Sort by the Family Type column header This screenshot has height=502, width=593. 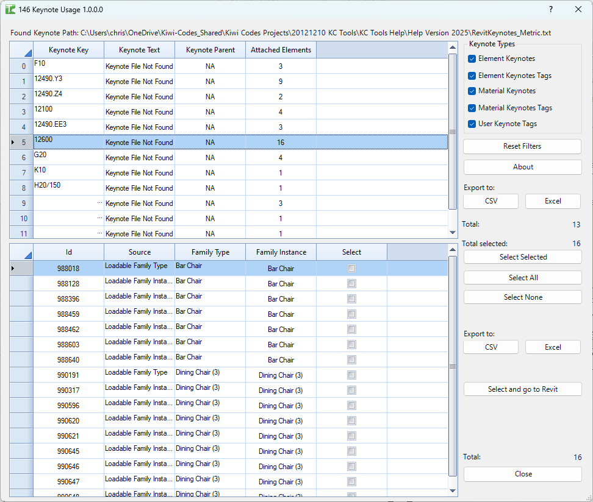210,252
